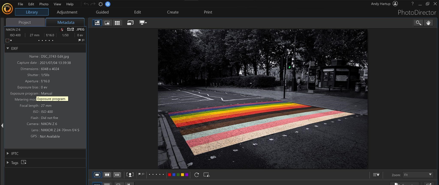Apply the green color label
The image size is (439, 185).
tap(178, 175)
